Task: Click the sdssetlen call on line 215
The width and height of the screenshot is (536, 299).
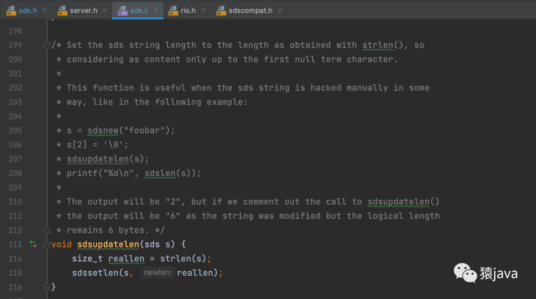Action: pyautogui.click(x=95, y=273)
